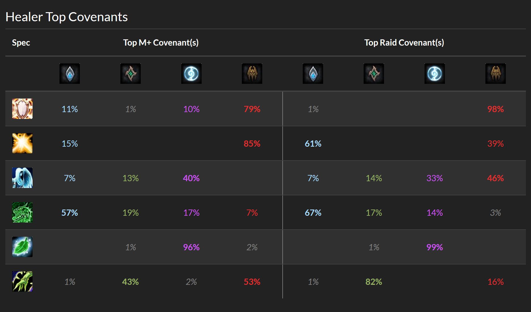Viewport: 531px width, 312px height.
Task: Click the Restoration Shaman spec icon
Action: pyautogui.click(x=22, y=281)
